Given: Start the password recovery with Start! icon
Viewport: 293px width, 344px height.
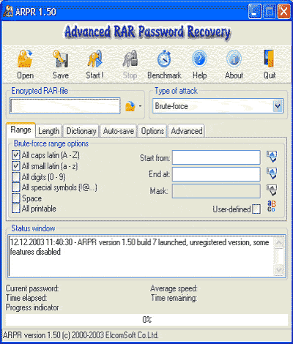Looking at the screenshot, I should [x=95, y=59].
